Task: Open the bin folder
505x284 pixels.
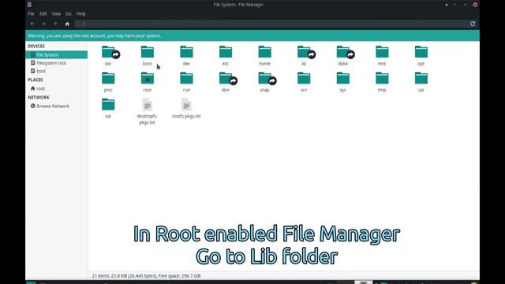Action: (x=108, y=52)
